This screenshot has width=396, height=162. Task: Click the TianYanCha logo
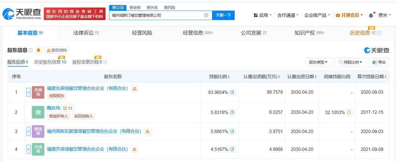(x=22, y=14)
